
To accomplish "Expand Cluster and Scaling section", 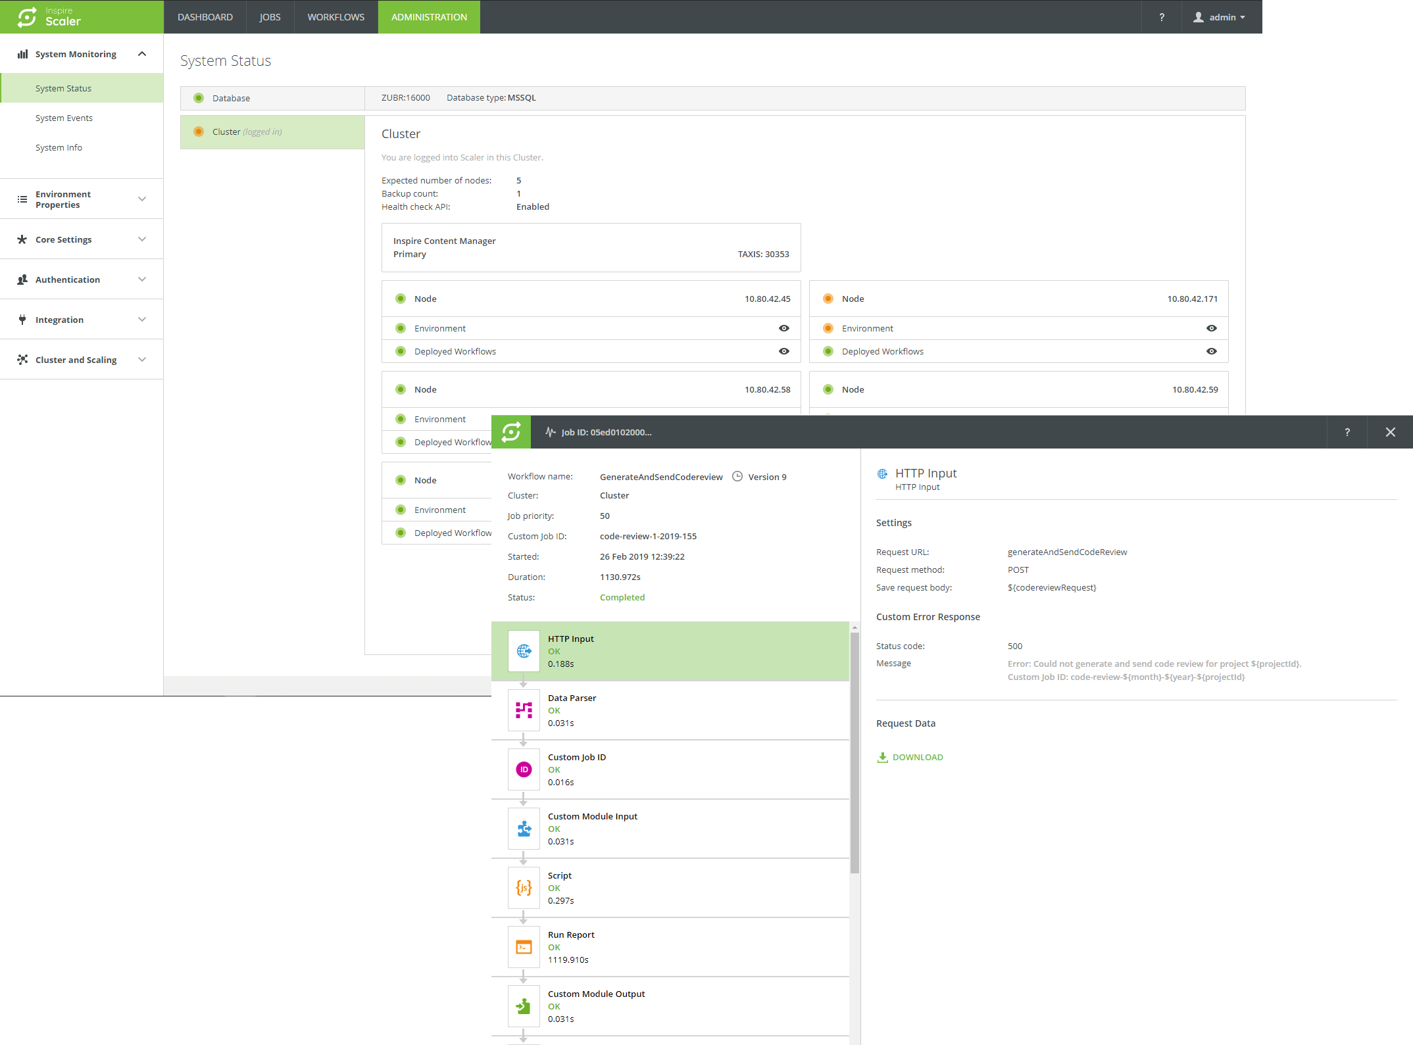I will (142, 360).
